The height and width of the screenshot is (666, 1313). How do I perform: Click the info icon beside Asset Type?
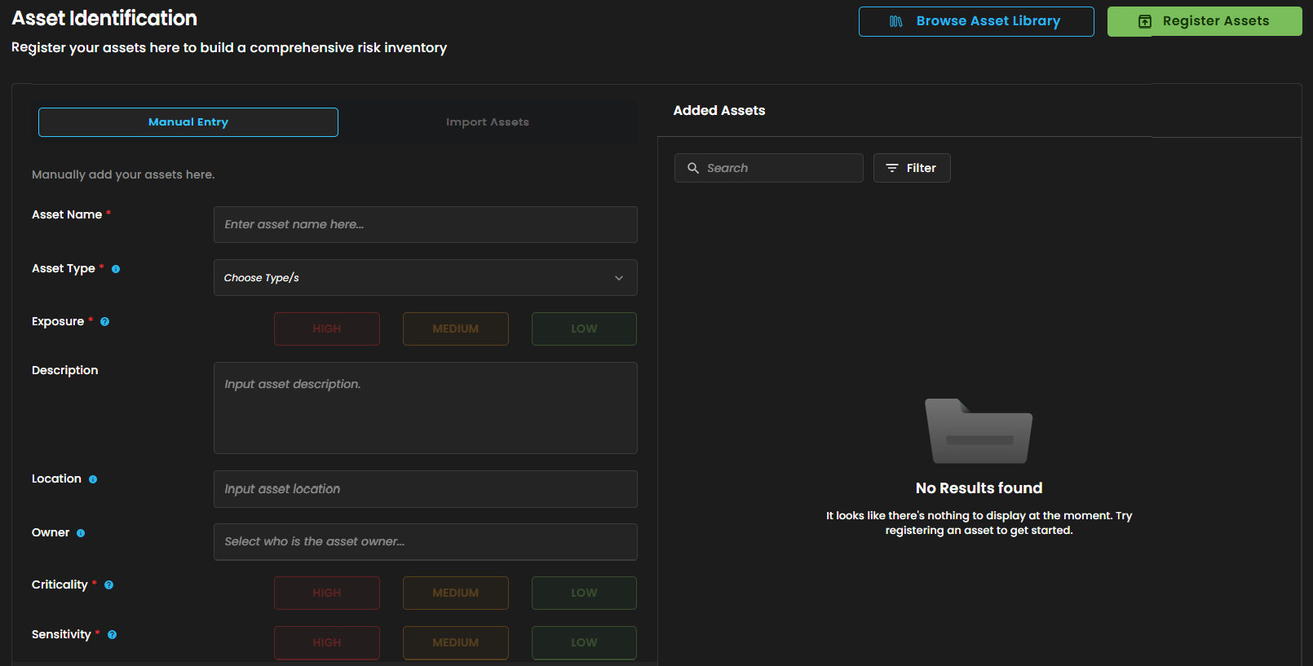point(116,269)
